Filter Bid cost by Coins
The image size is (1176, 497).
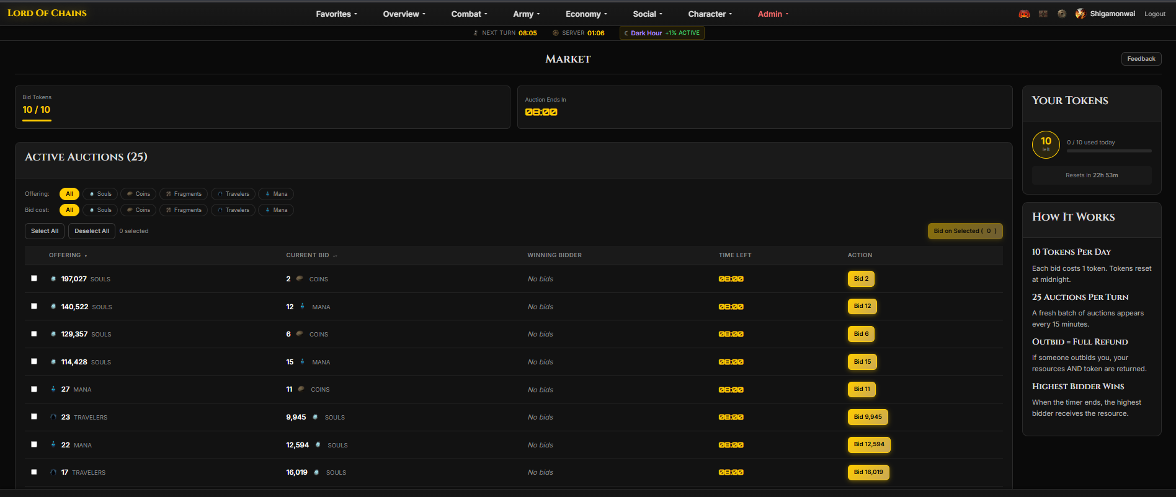138,210
